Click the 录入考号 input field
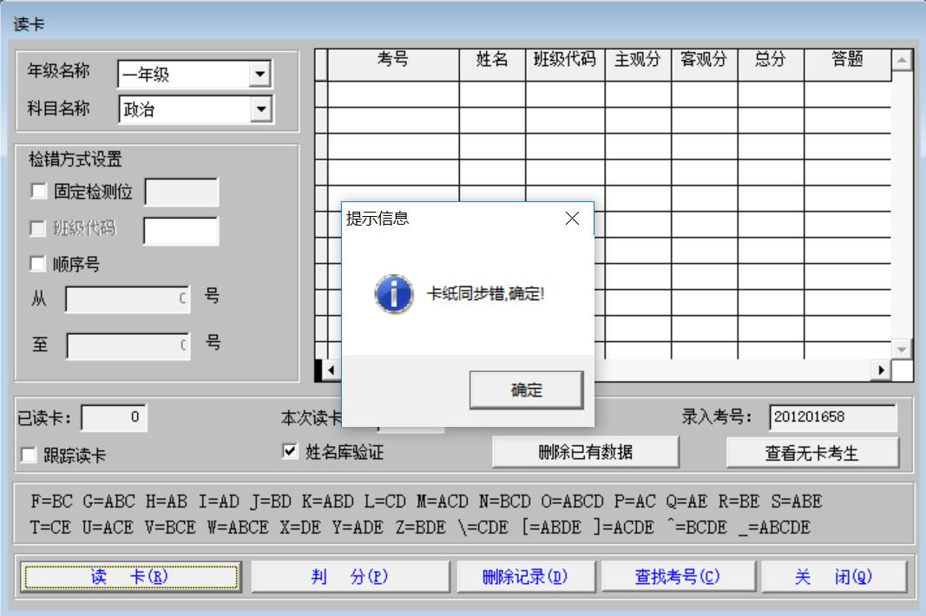The image size is (926, 616). [x=832, y=417]
